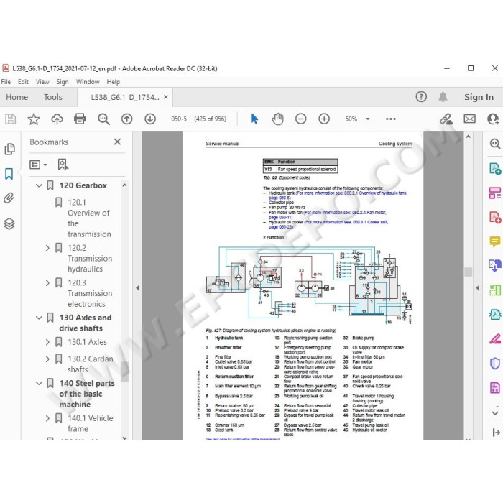Click the zoom percentage field 50%
The image size is (503, 503).
[x=351, y=119]
